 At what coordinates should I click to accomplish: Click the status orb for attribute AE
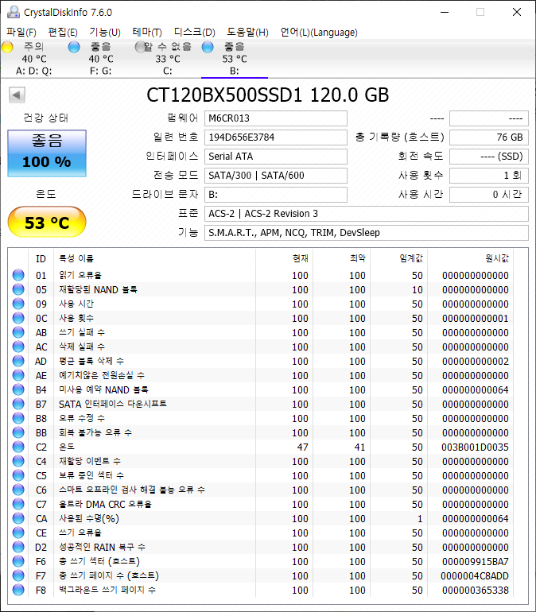(x=18, y=375)
